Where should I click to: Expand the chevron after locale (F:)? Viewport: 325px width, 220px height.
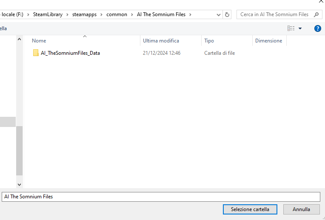(28, 14)
